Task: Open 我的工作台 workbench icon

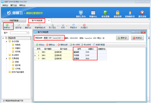Action: [81, 13]
